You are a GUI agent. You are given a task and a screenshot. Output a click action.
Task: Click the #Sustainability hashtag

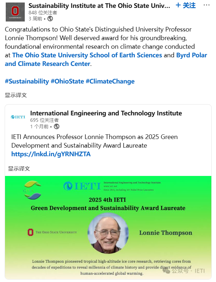point(27,81)
